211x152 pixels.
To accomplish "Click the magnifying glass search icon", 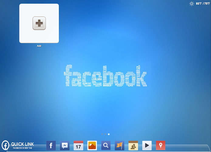I will [106, 145].
